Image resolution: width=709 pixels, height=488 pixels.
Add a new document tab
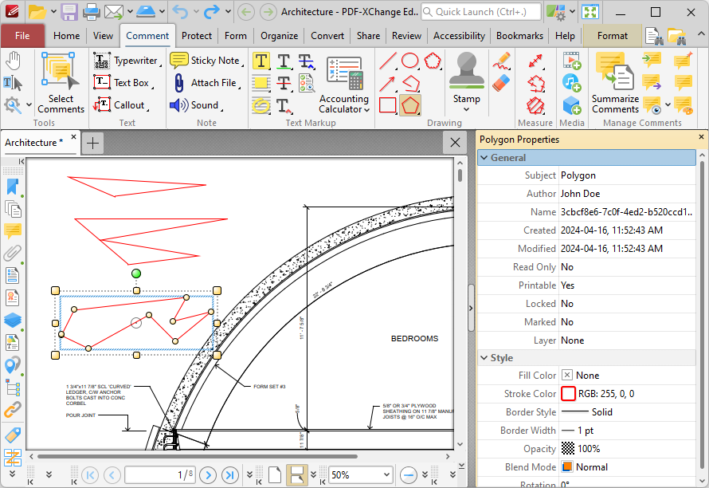(92, 144)
